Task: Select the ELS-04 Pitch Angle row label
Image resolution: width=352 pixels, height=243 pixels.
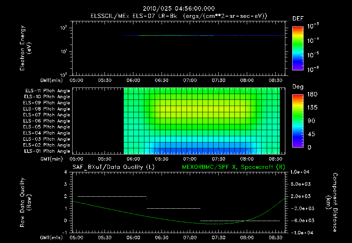Action: coord(46,133)
